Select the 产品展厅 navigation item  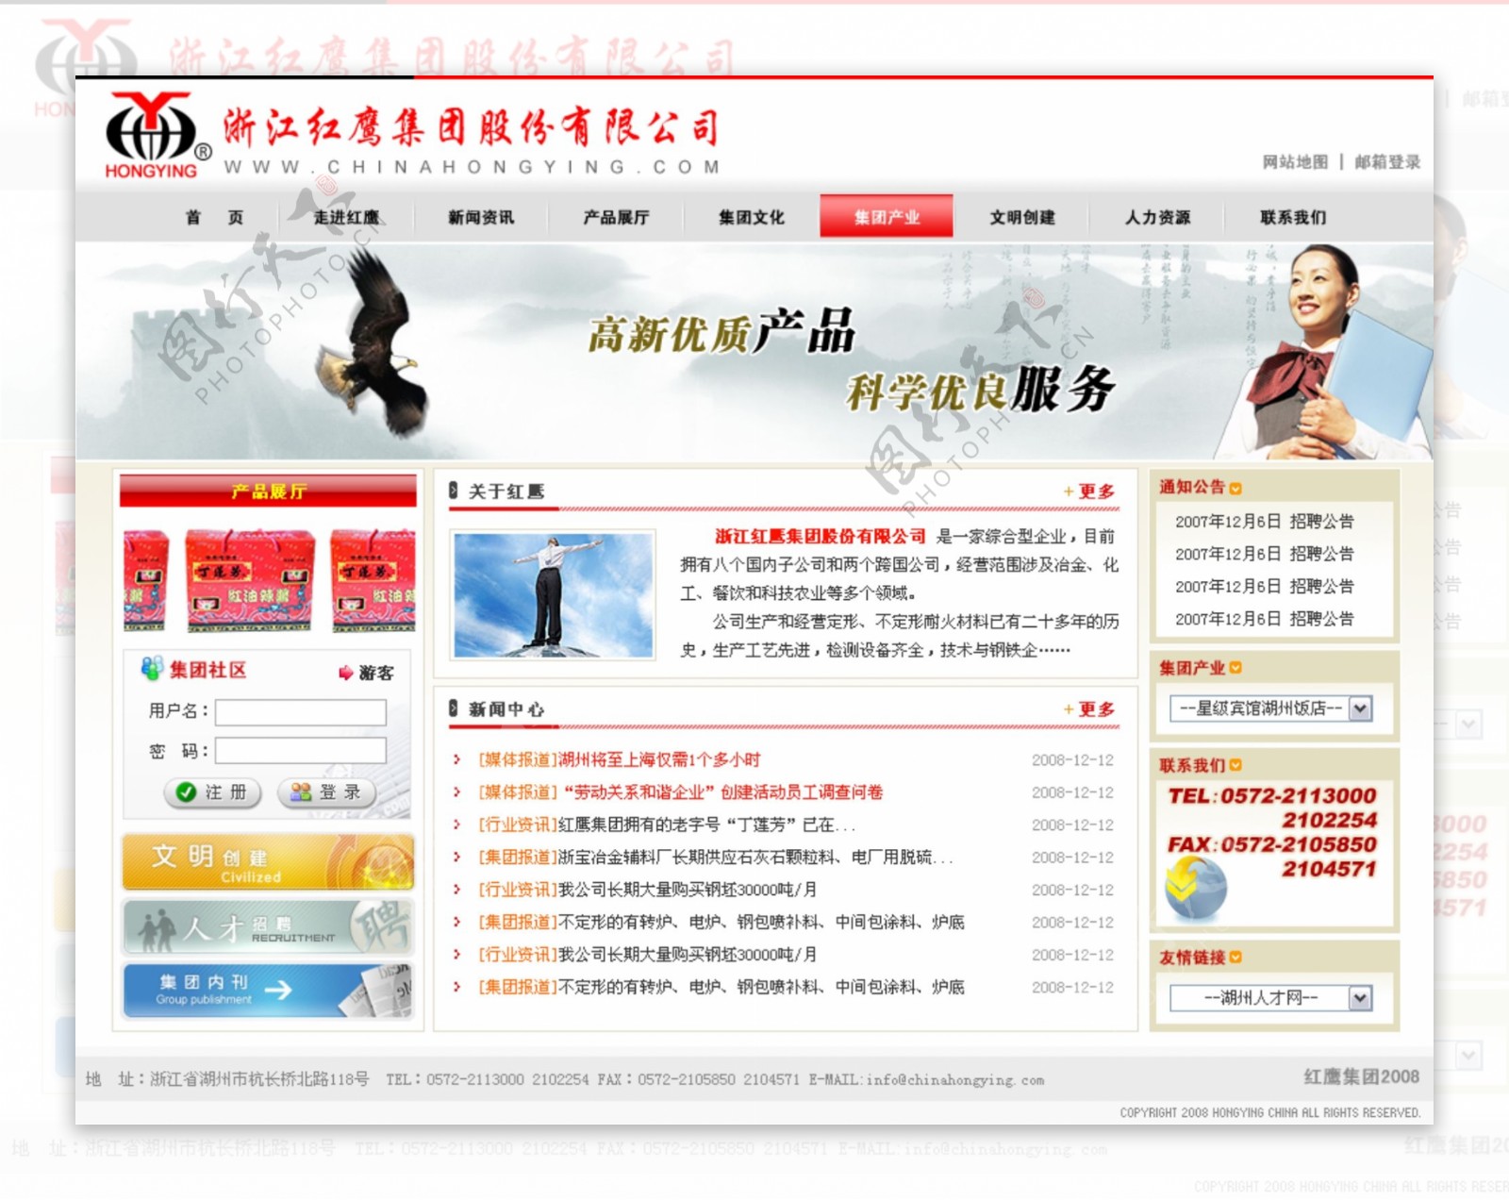click(x=616, y=218)
